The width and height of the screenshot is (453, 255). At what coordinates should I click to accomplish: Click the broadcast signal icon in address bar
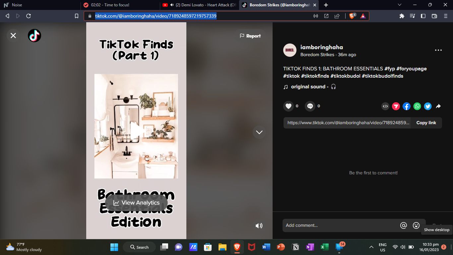(316, 16)
